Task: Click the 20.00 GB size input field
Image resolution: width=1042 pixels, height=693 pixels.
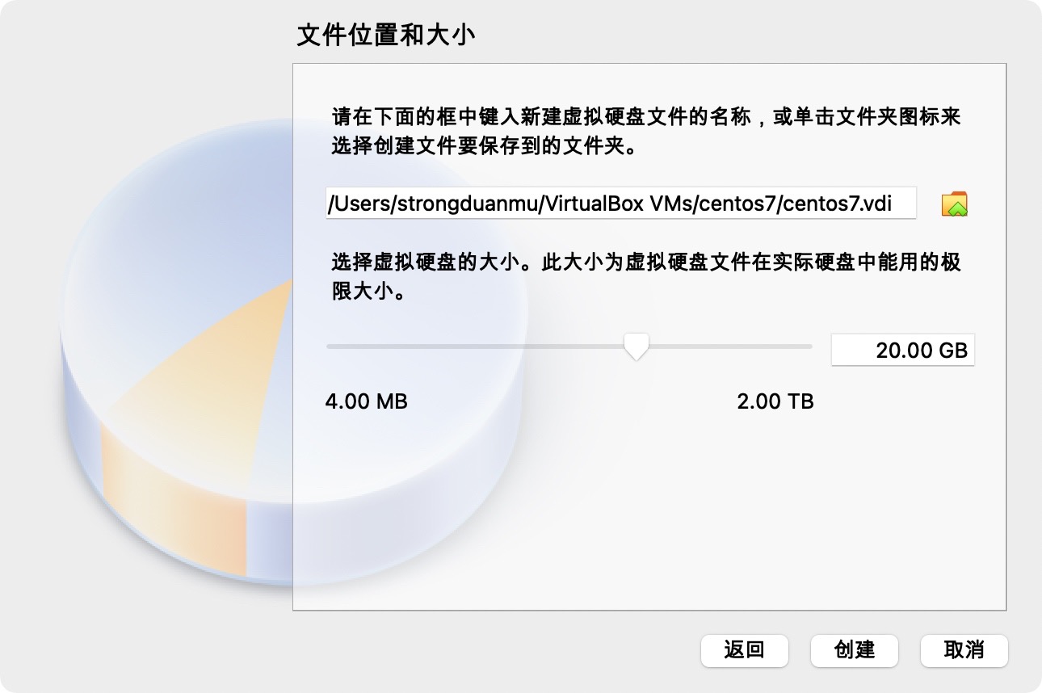Action: (x=902, y=351)
